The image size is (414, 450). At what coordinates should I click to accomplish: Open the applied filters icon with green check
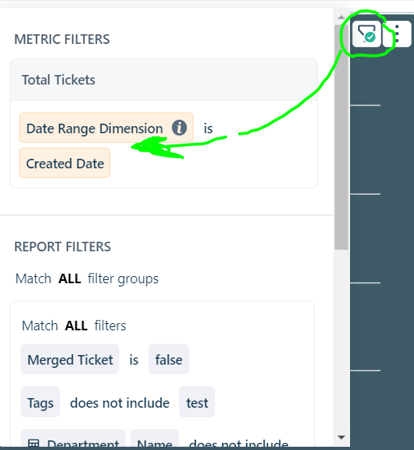click(367, 34)
